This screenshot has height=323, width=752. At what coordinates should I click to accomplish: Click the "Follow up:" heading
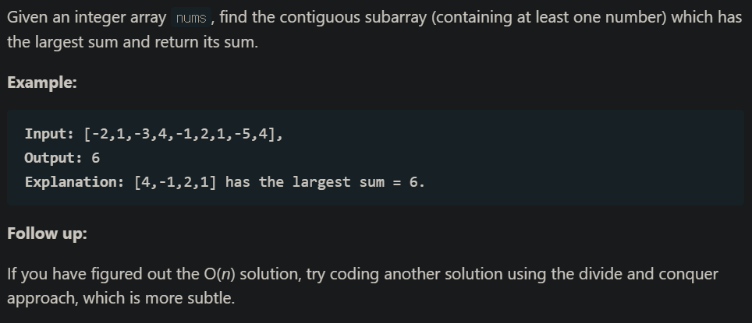[x=47, y=233]
